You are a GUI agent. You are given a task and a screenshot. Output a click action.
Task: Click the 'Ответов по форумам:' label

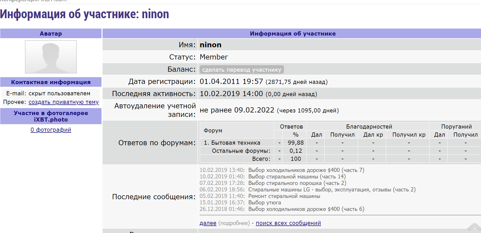(157, 143)
